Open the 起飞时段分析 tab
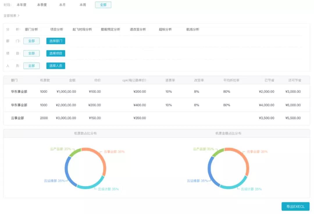 (82, 29)
